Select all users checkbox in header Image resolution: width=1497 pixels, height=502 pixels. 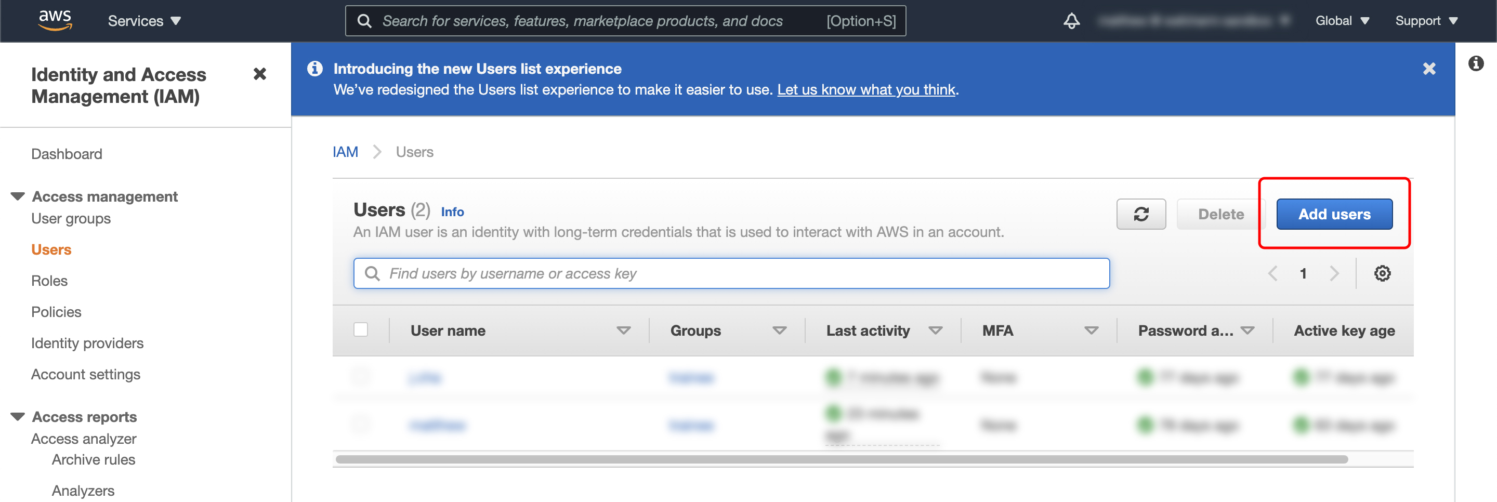(x=360, y=329)
